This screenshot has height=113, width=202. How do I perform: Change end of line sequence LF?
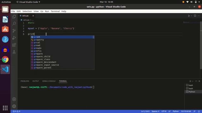click(169, 111)
